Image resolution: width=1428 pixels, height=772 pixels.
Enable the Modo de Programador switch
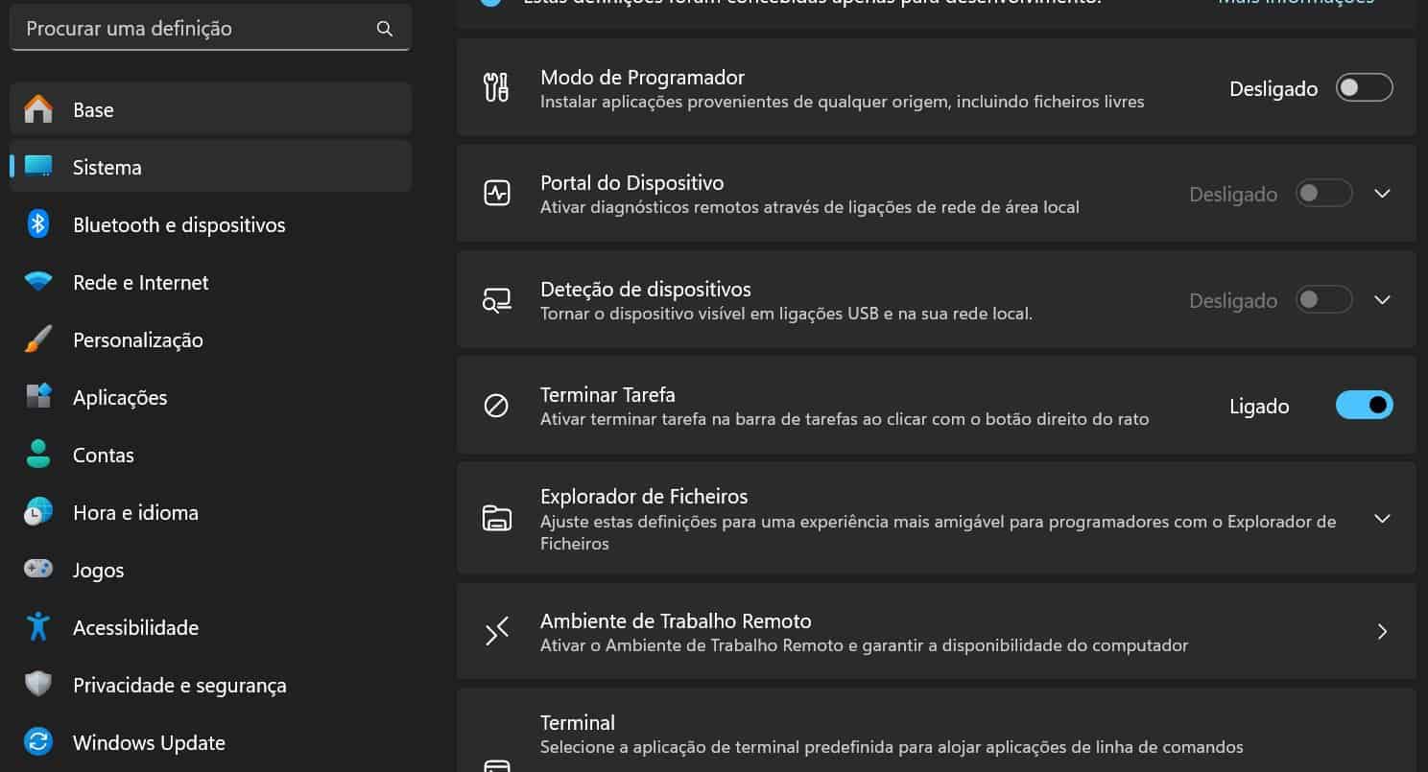[x=1364, y=88]
